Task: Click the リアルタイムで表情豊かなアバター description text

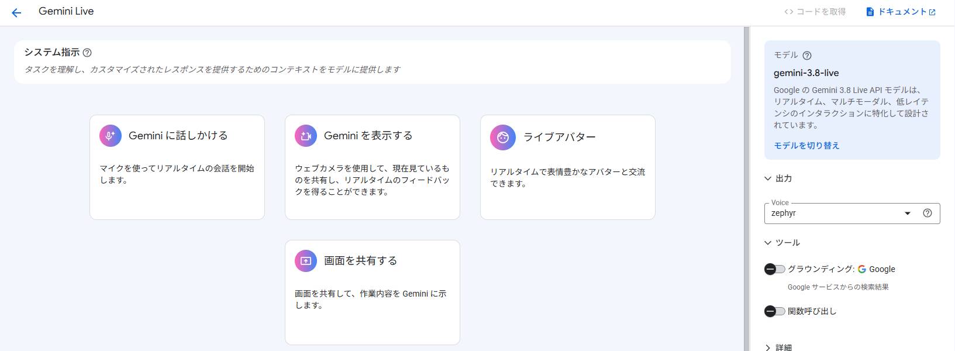Action: 568,178
